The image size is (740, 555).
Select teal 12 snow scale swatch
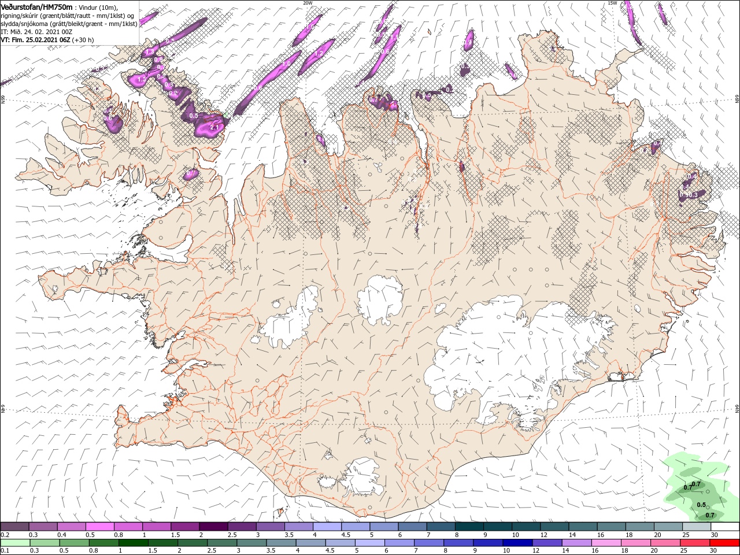[554, 527]
